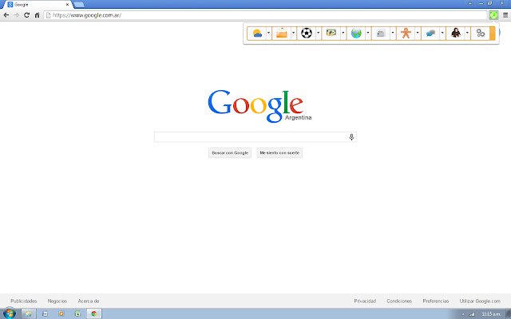Click the blue chat bubbles icon
The width and height of the screenshot is (511, 319).
[430, 33]
